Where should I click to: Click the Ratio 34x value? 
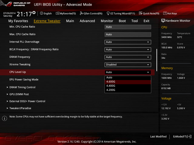163,58
